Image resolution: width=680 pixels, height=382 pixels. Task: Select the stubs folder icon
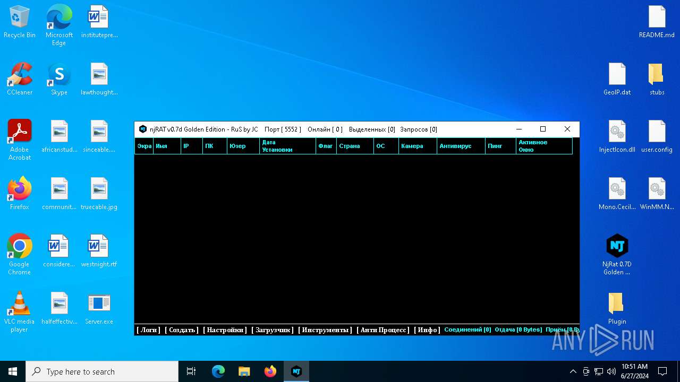657,80
